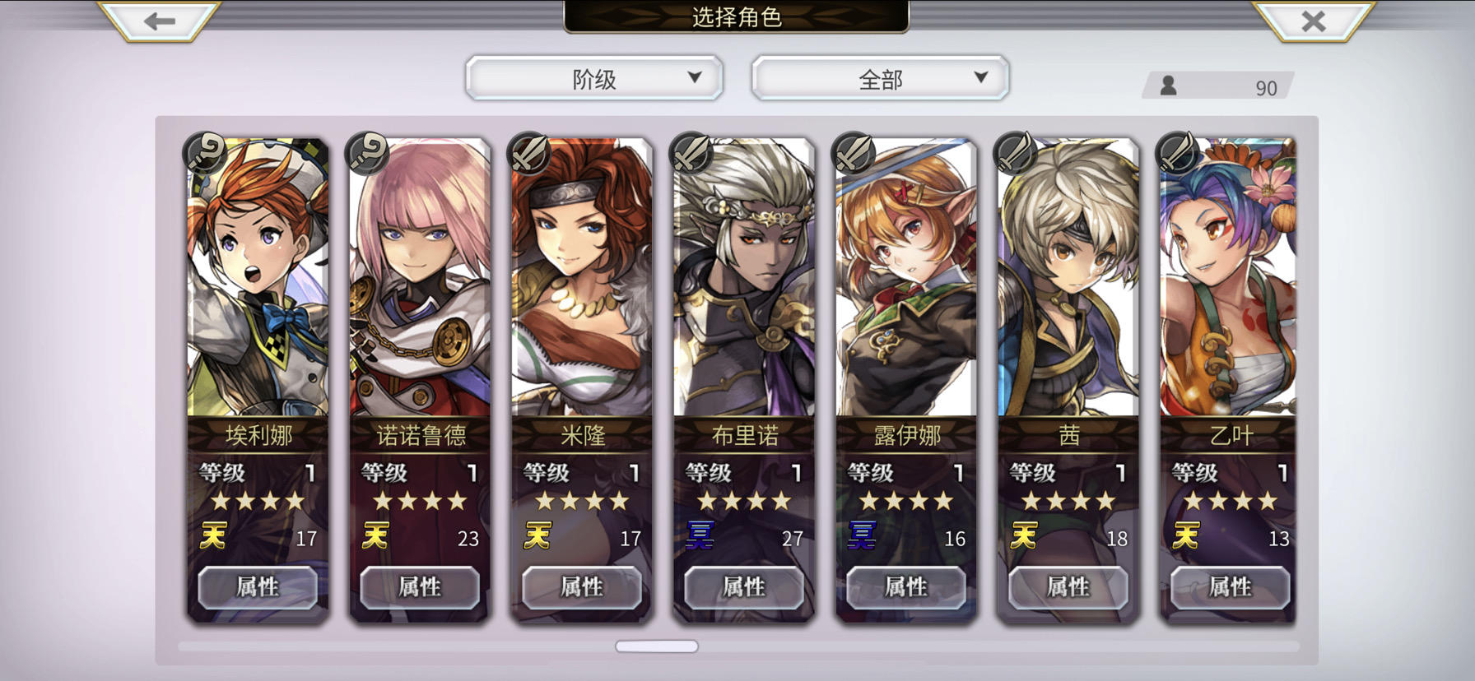
Task: Close the character selection screen
Action: (x=1313, y=21)
